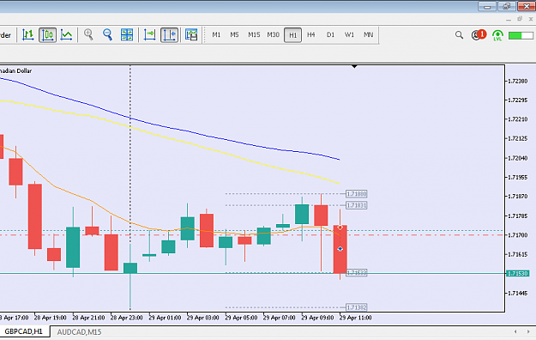Screen dimensions: 536x340
Task: Switch to M15 timeframe
Action: (x=254, y=35)
